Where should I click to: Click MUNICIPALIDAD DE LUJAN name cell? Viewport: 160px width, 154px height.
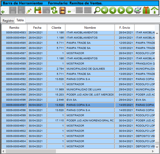(x=90, y=90)
